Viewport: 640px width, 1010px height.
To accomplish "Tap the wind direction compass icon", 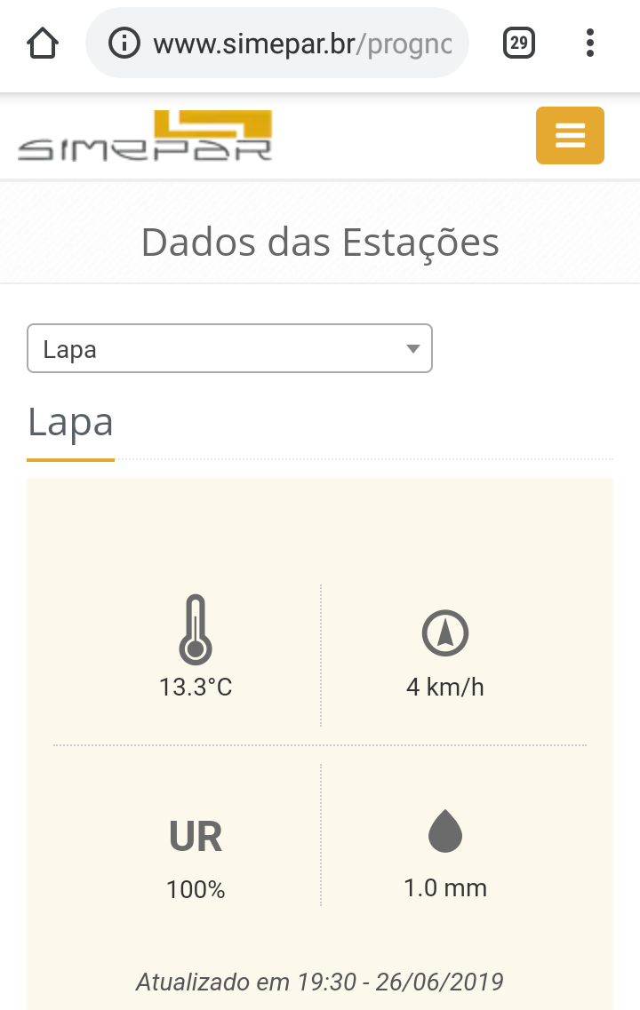I will [x=445, y=632].
